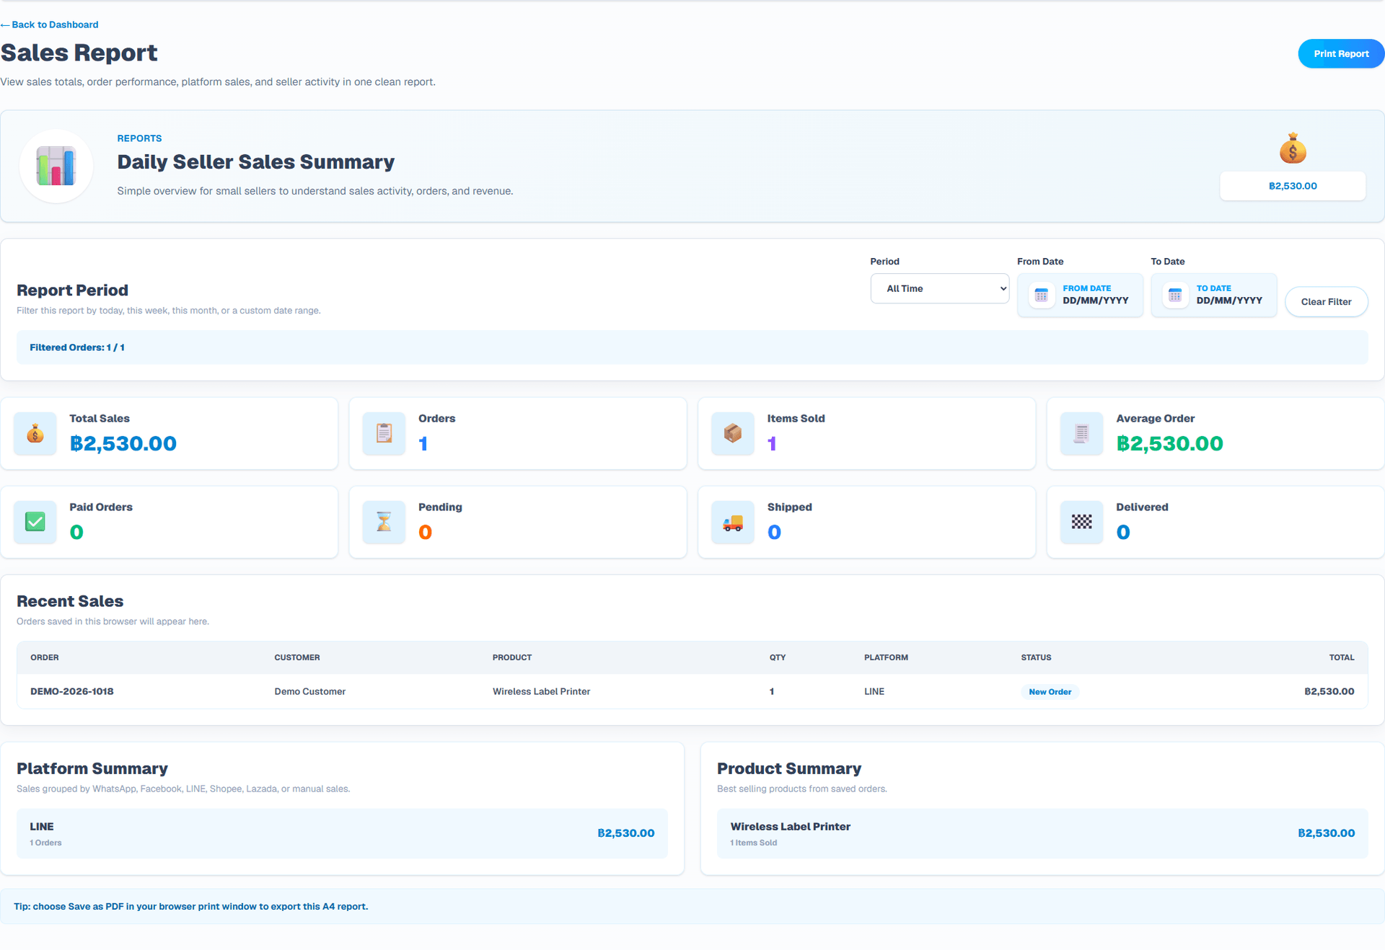Open the Period dropdown set to All Time
Image resolution: width=1385 pixels, height=950 pixels.
[939, 288]
